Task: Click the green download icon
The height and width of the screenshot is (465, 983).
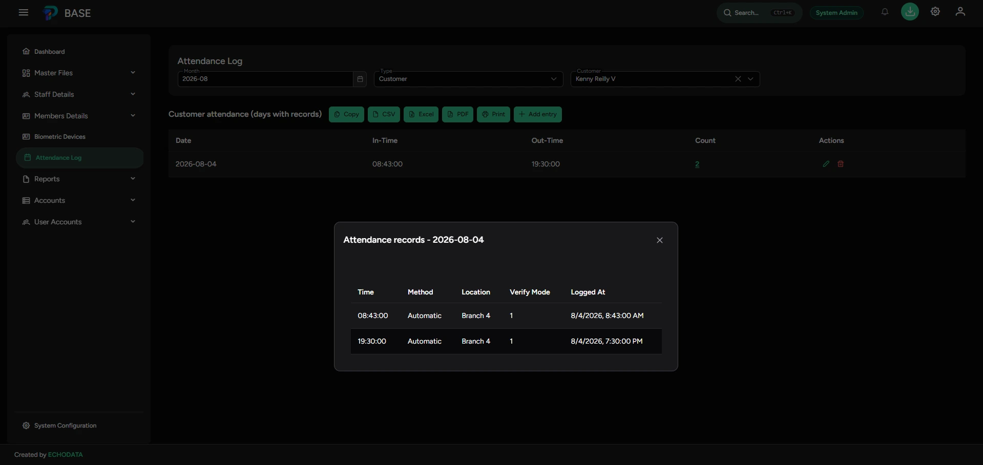Action: pyautogui.click(x=910, y=12)
